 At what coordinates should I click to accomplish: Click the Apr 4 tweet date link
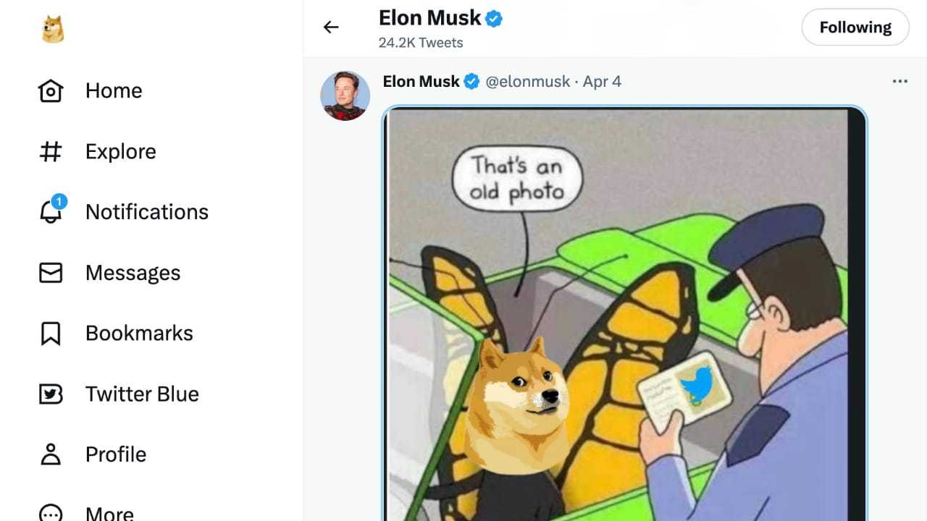click(x=602, y=81)
